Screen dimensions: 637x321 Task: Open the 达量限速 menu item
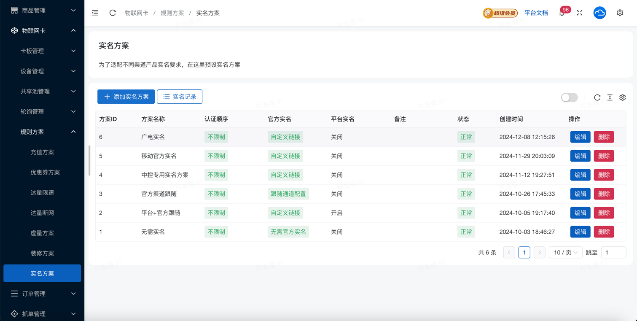pyautogui.click(x=42, y=193)
